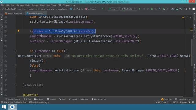This screenshot has height=110, width=196.
Task: Open the Project tool window sidebar
Action: click(x=2, y=16)
